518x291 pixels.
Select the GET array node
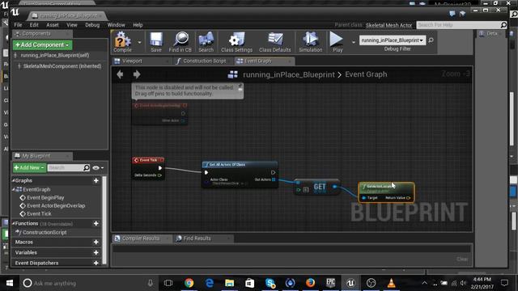[x=317, y=188]
